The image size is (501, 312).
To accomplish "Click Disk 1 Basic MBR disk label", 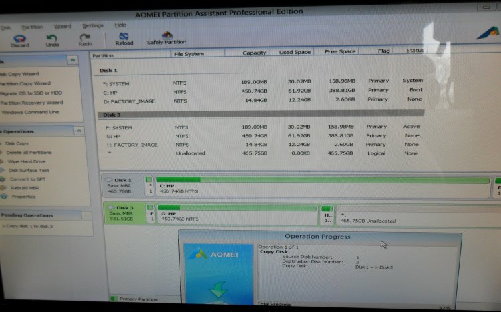I will click(122, 186).
